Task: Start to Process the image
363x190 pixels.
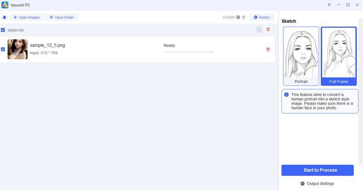Action: (x=317, y=170)
